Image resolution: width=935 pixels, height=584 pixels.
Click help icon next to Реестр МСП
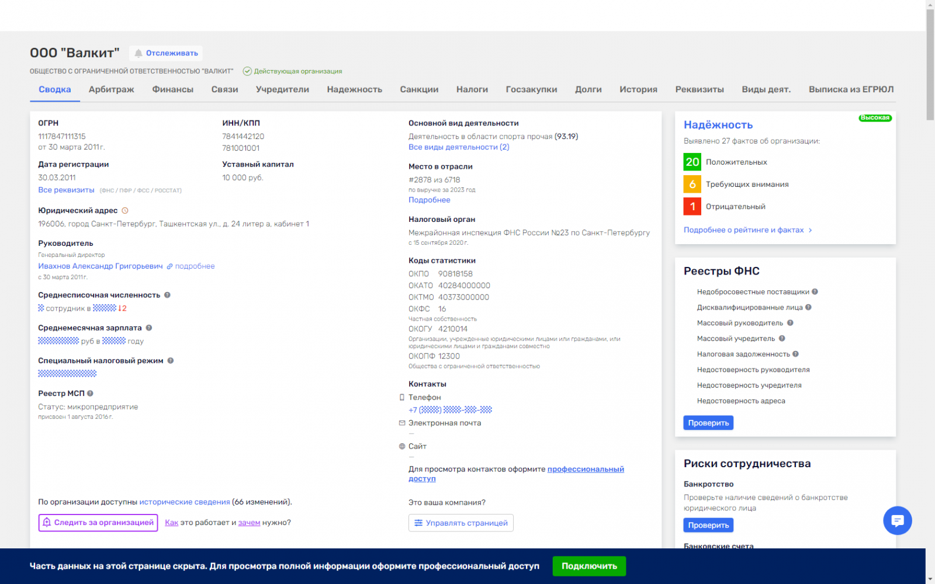pos(91,394)
